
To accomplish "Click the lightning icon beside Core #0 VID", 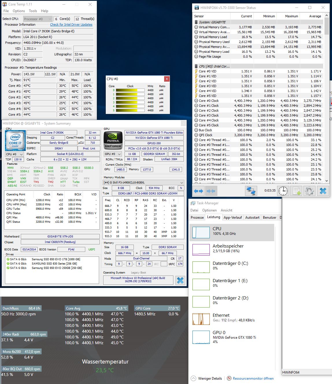I will pyautogui.click(x=196, y=71).
